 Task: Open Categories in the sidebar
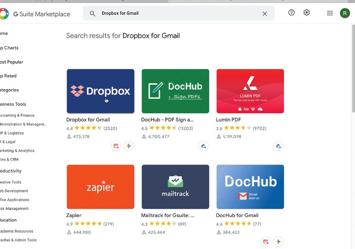pyautogui.click(x=9, y=90)
